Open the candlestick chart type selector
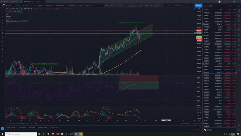The image size is (241, 136). point(32,6)
